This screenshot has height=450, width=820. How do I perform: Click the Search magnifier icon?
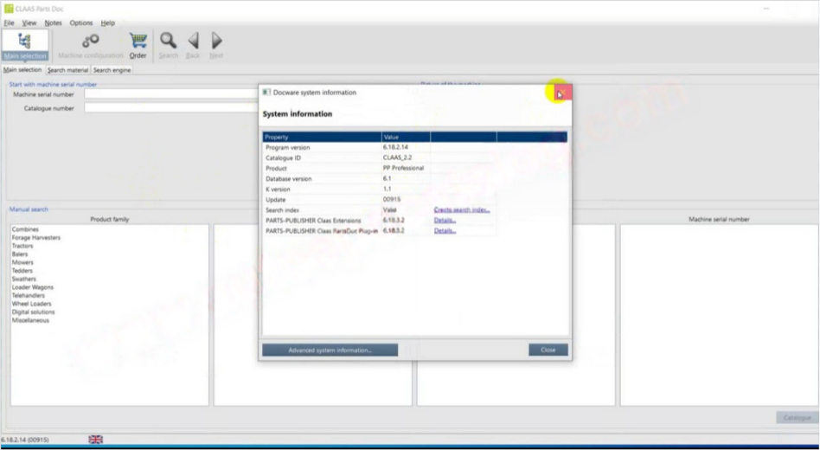coord(168,45)
